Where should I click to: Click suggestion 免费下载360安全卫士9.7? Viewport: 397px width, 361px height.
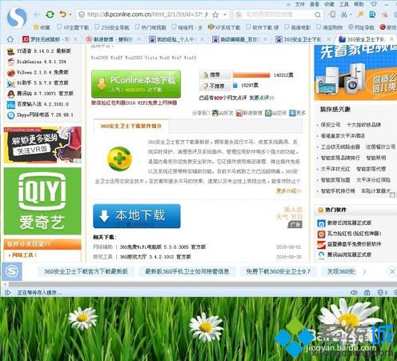279,271
